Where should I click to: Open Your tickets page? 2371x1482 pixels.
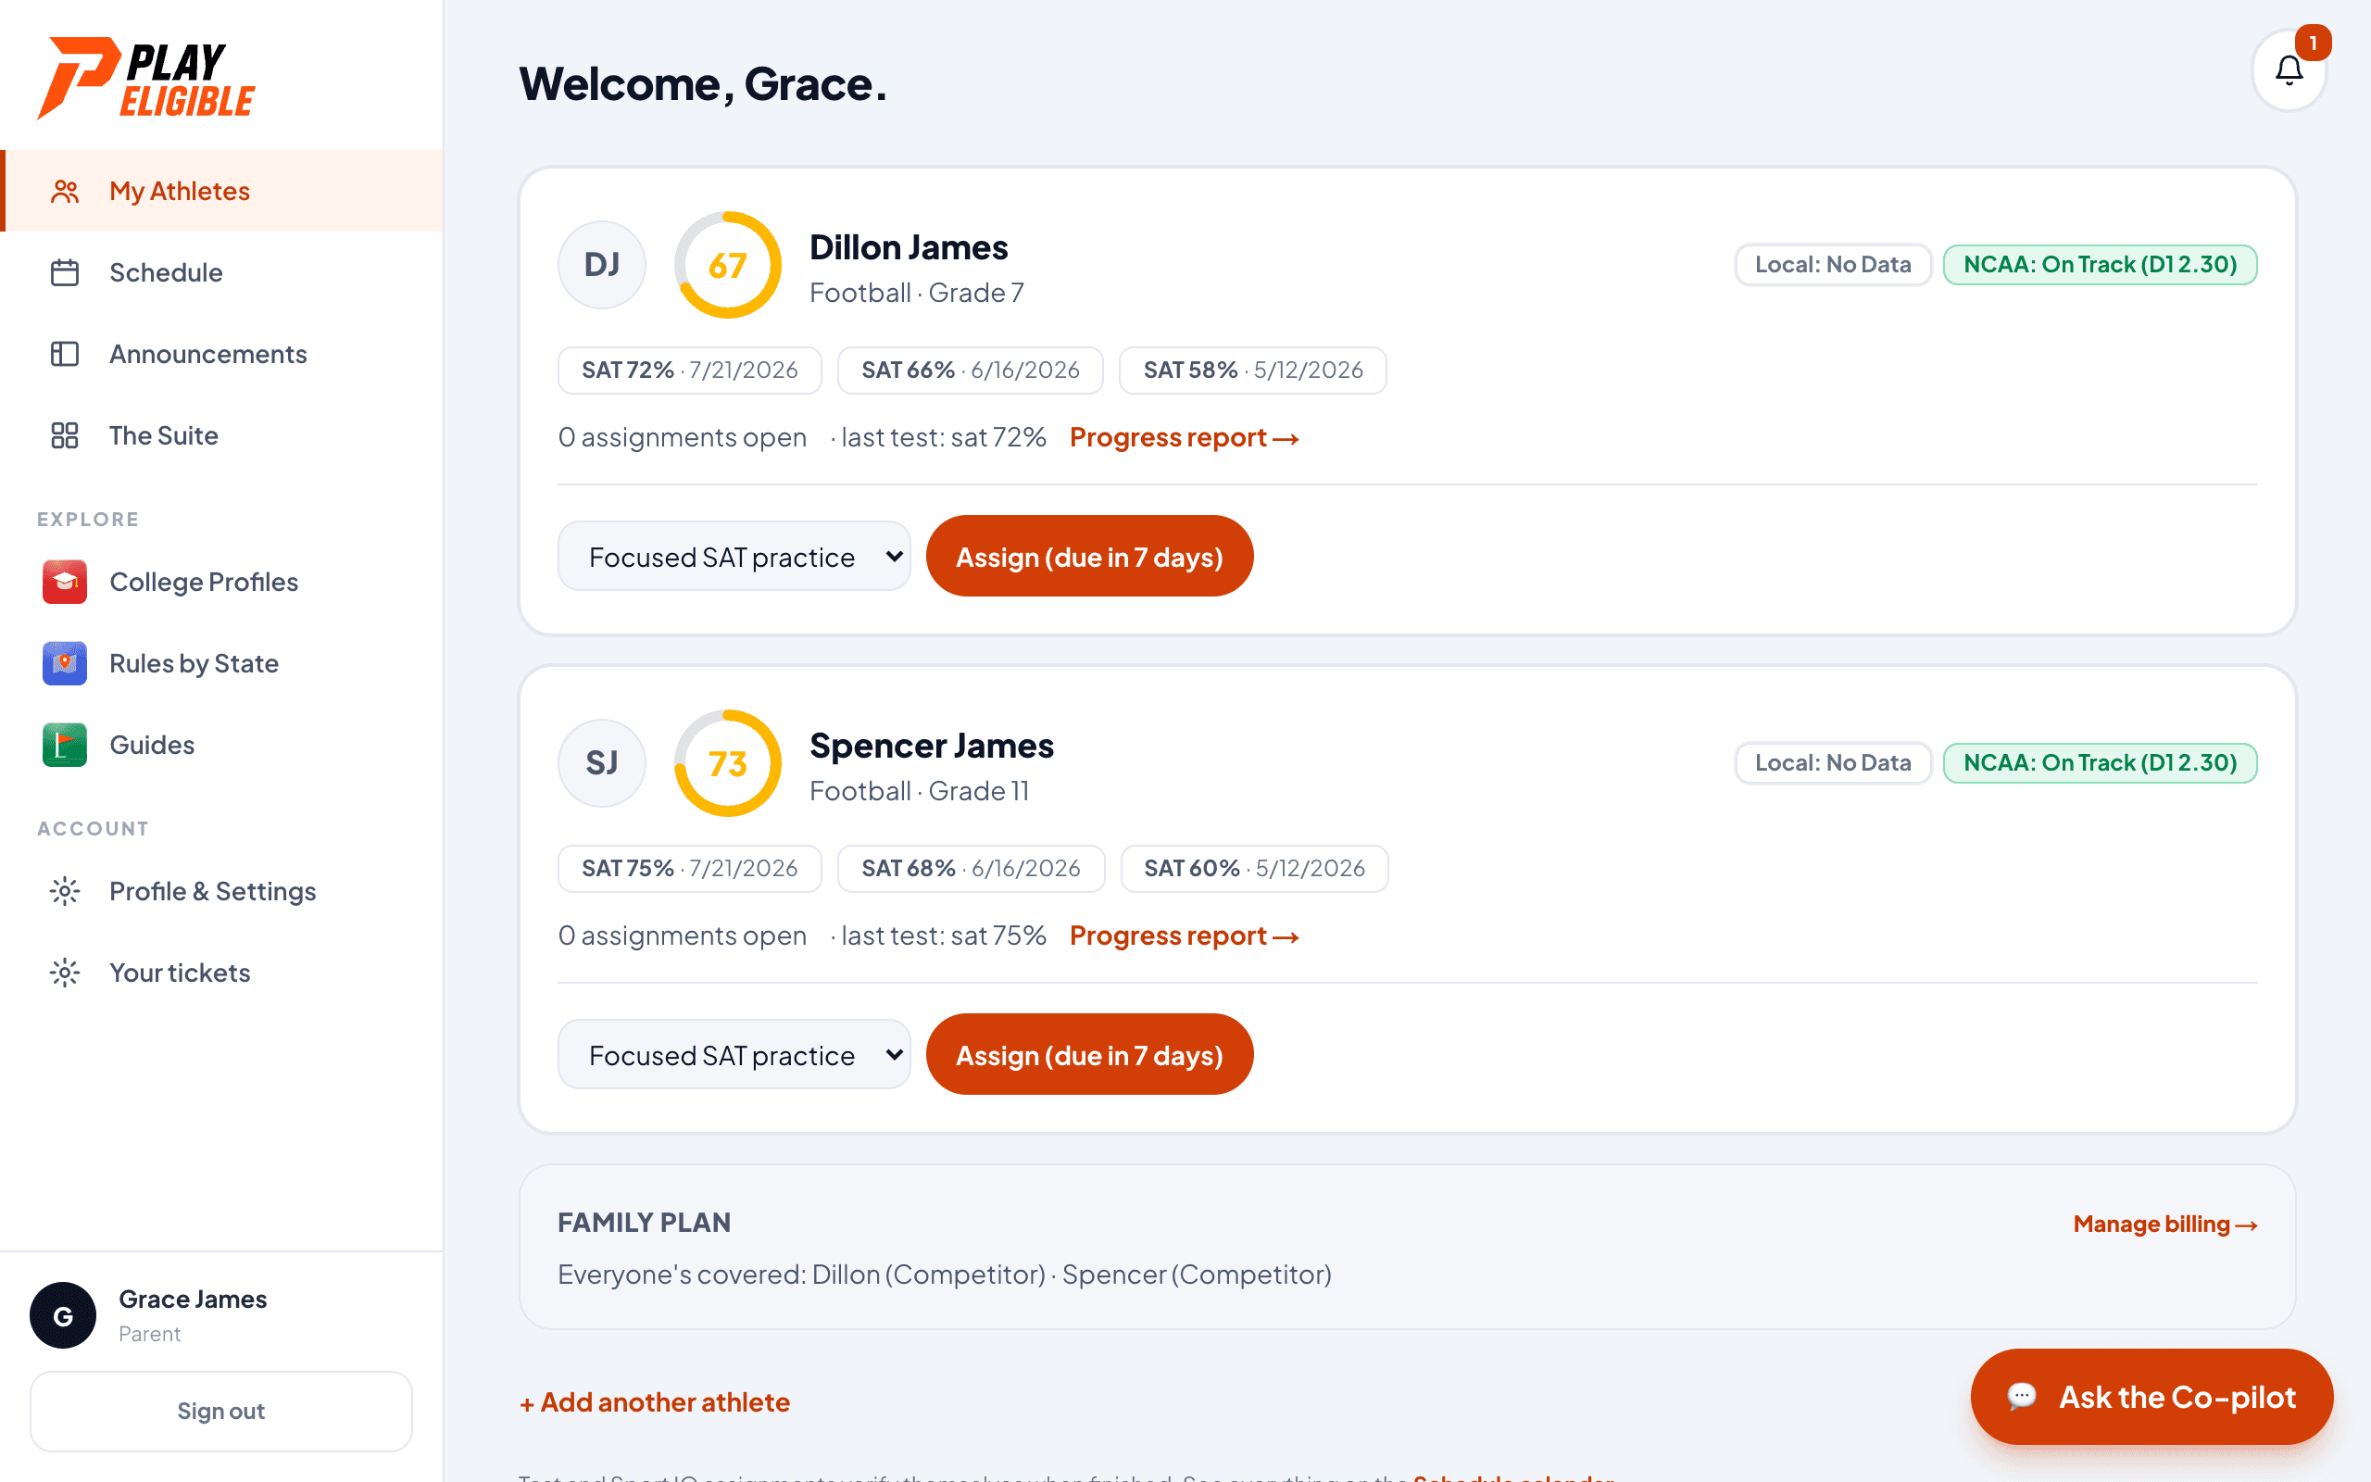(x=221, y=973)
